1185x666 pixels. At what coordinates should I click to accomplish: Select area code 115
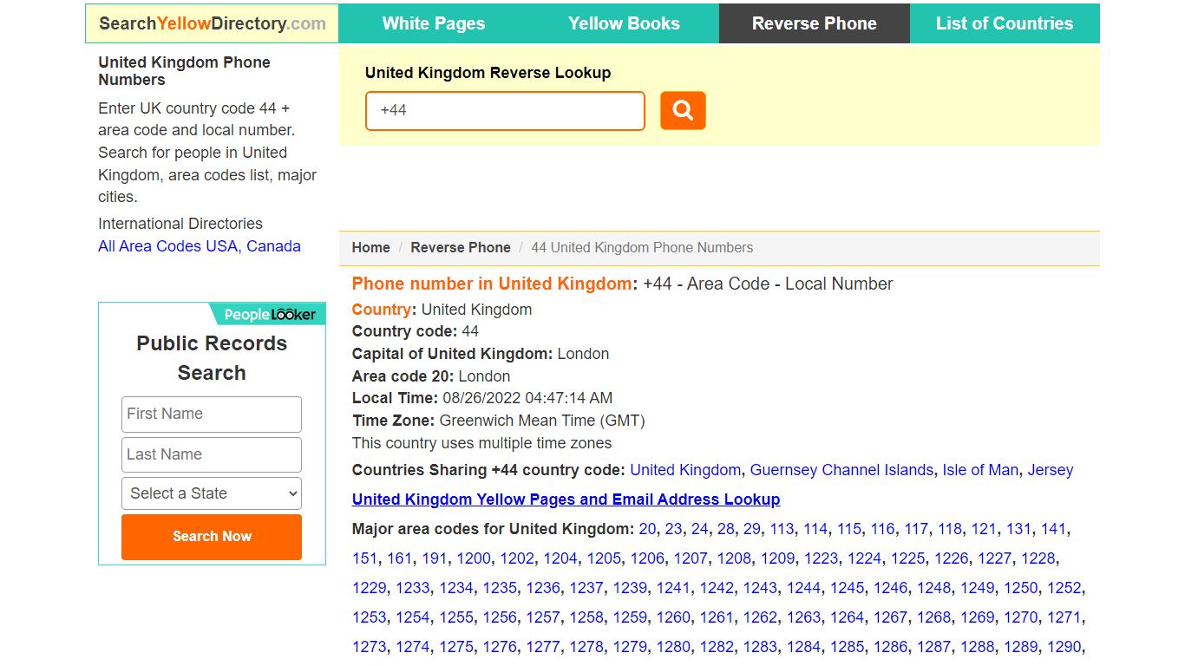coord(849,529)
